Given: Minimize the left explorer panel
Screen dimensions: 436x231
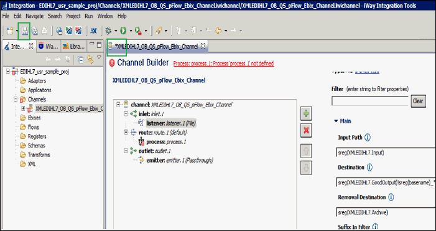Looking at the screenshot, I should point(91,44).
